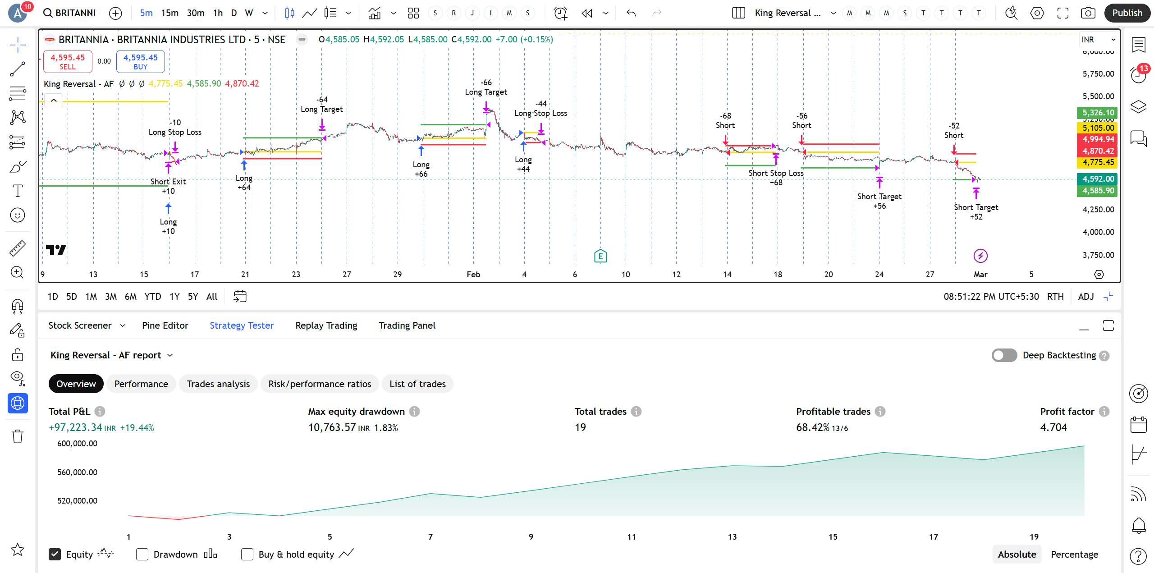1154x573 pixels.
Task: Create an alert with the clock icon
Action: 560,13
